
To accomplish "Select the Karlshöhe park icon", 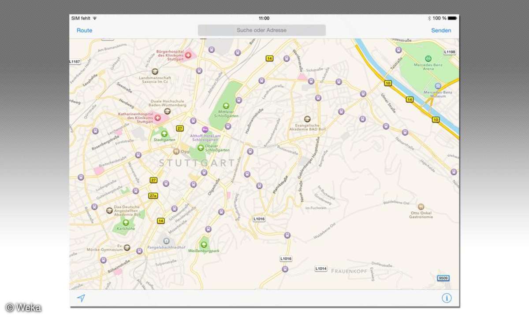I will (x=126, y=222).
